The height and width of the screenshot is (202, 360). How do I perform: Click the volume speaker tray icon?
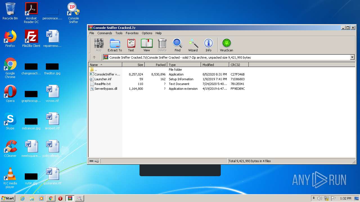click(x=320, y=198)
